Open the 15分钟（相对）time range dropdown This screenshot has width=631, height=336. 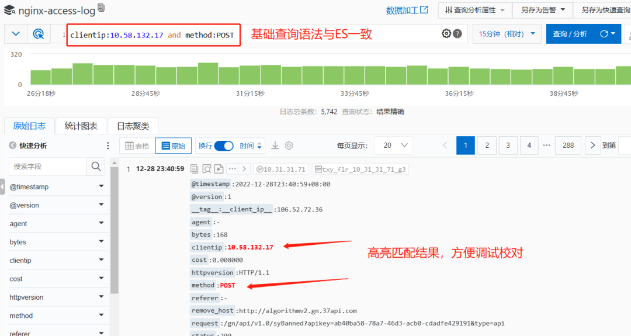click(x=507, y=34)
